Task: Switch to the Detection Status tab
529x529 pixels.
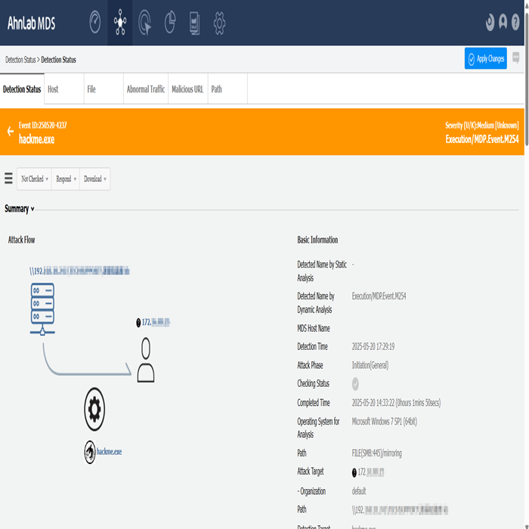Action: 22,89
